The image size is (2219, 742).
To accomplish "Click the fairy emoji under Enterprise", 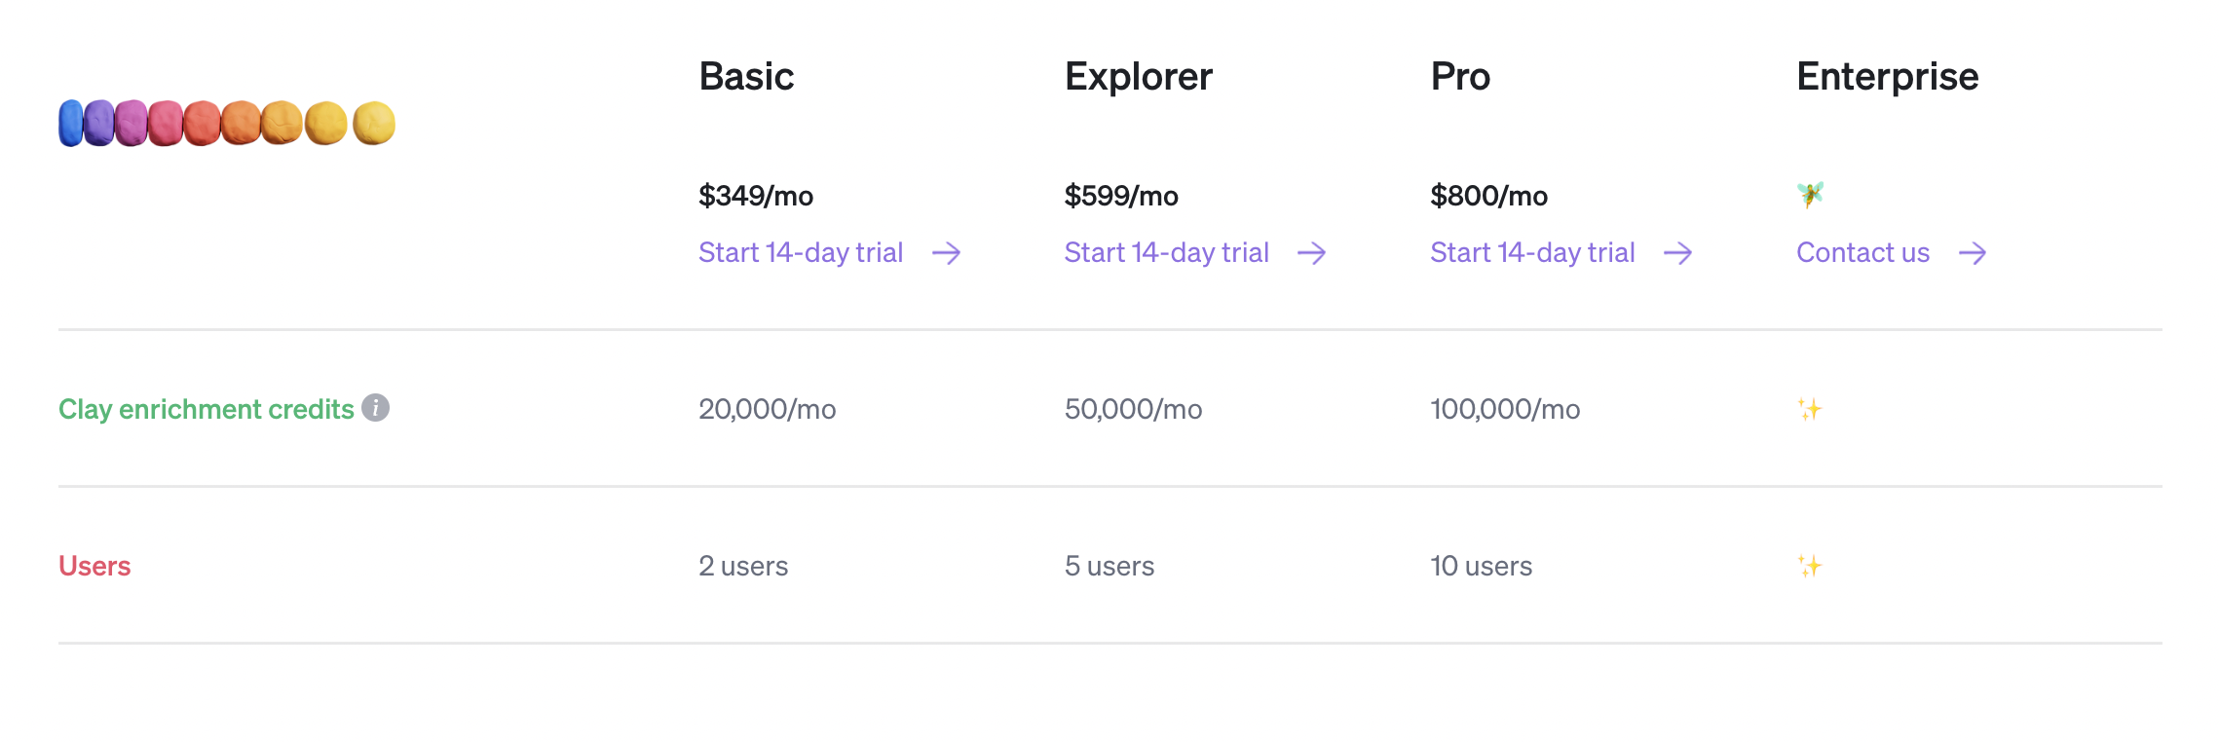I will pyautogui.click(x=1810, y=195).
